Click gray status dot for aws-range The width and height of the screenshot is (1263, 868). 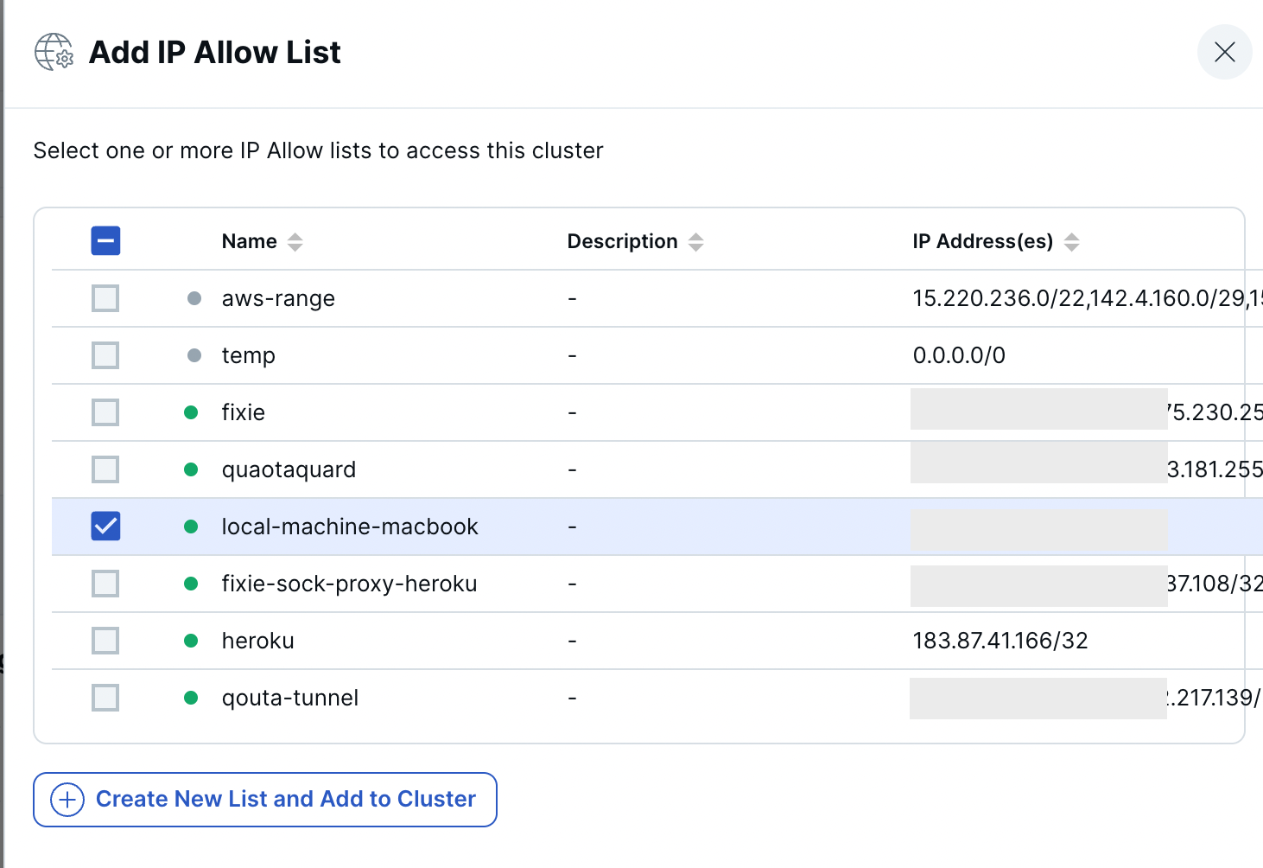pyautogui.click(x=194, y=298)
